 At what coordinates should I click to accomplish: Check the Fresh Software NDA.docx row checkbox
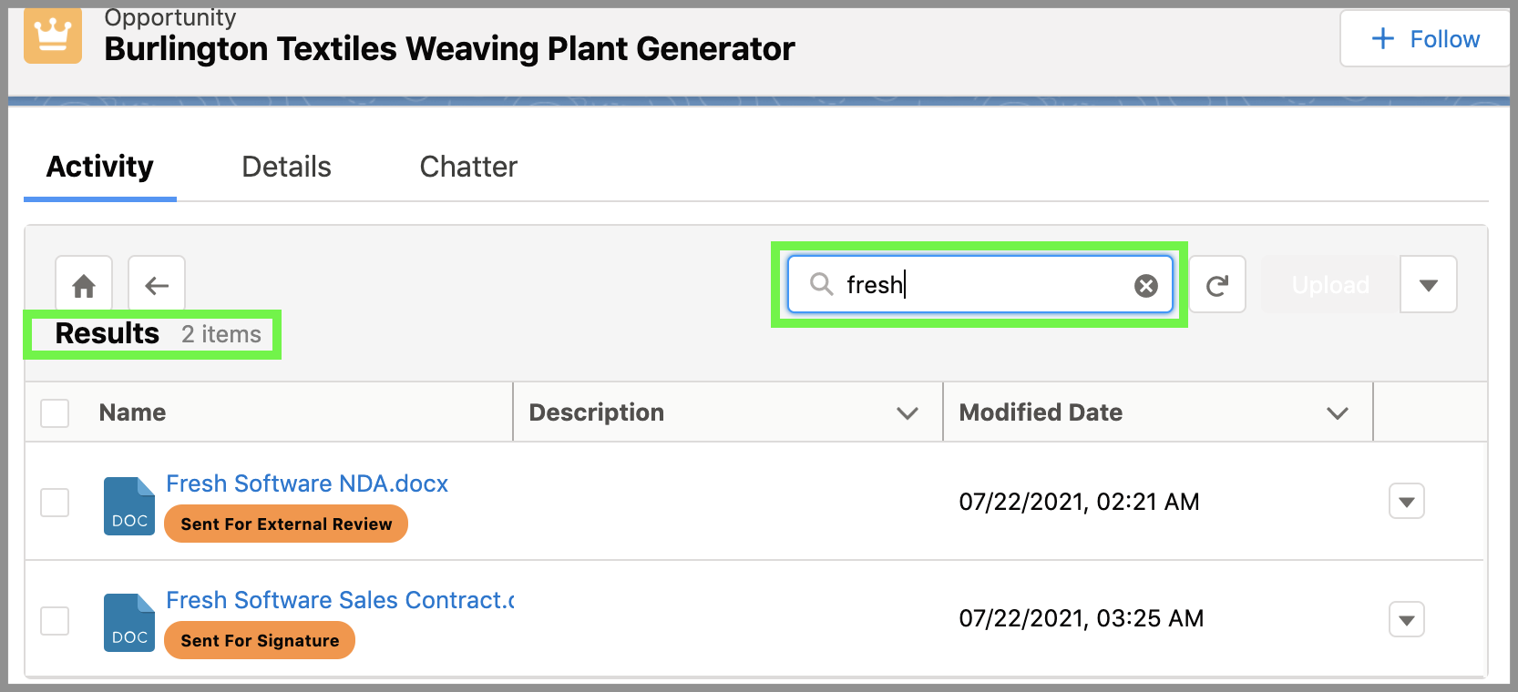tap(55, 502)
